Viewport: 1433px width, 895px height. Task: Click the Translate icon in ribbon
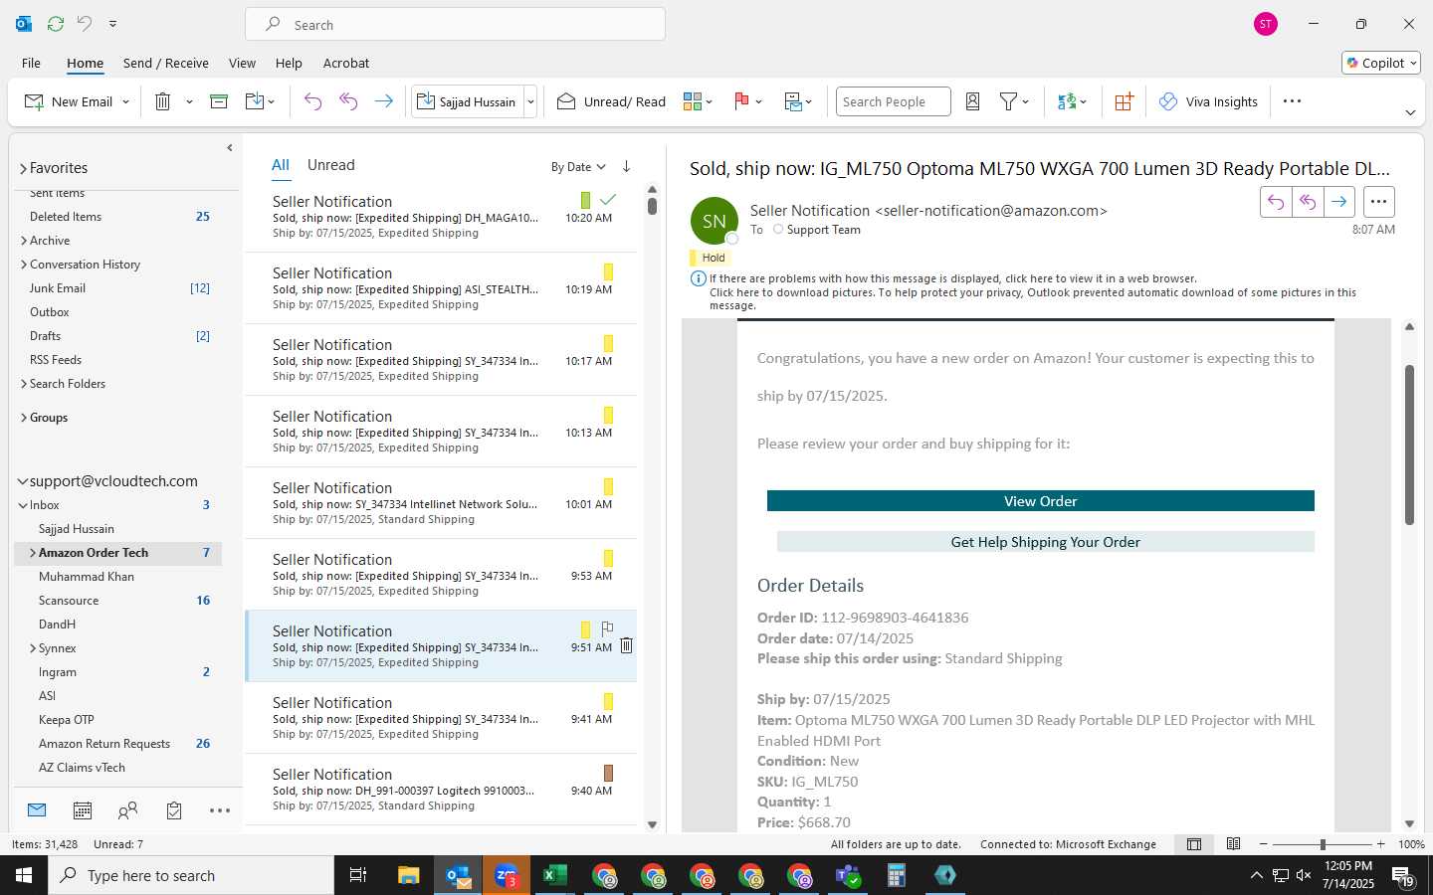[x=1067, y=101]
